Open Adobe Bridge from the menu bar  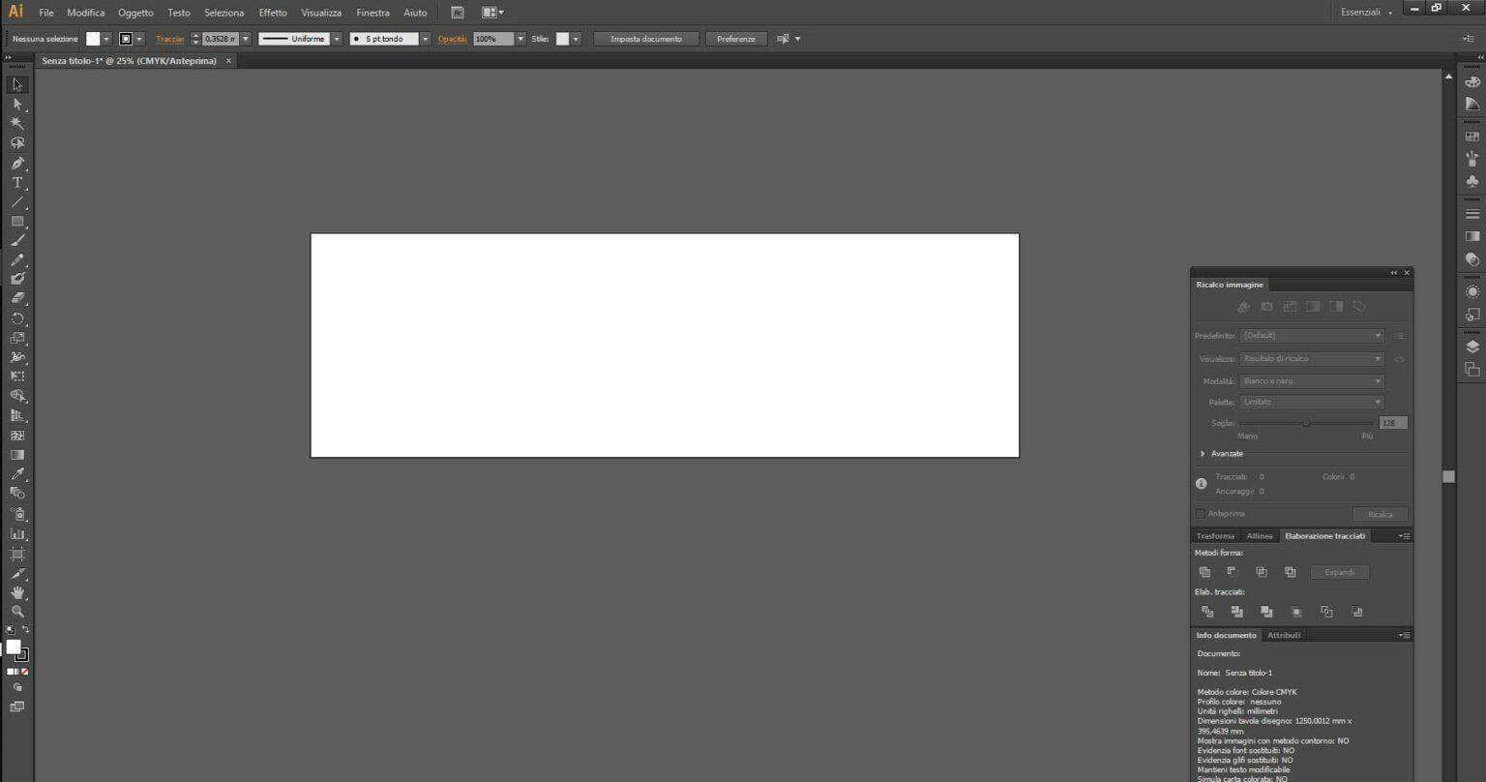click(x=458, y=13)
